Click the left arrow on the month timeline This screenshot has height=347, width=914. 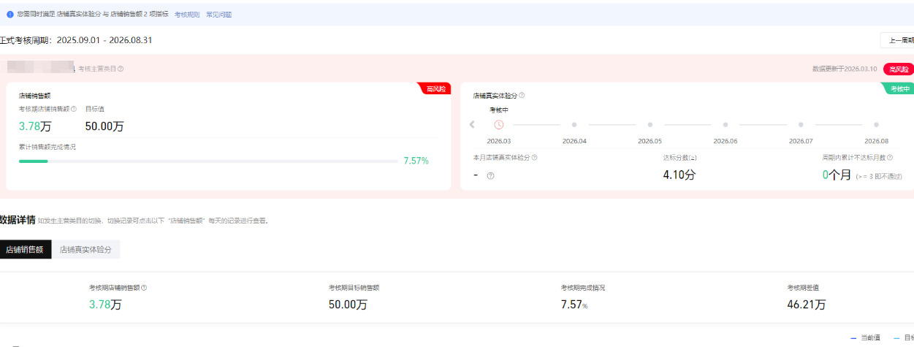coord(472,124)
